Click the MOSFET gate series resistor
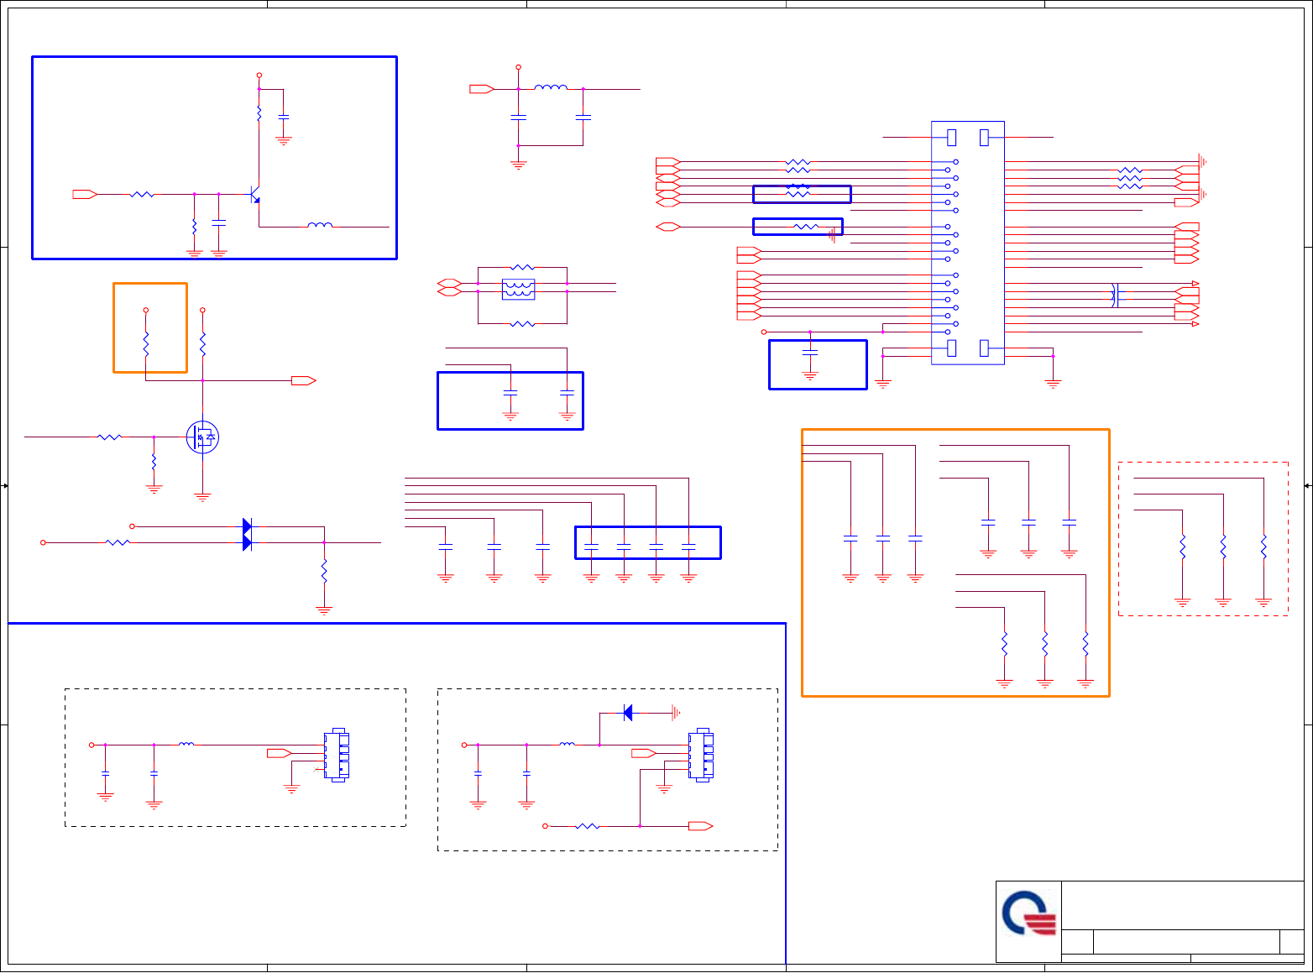The image size is (1313, 973). [x=109, y=437]
